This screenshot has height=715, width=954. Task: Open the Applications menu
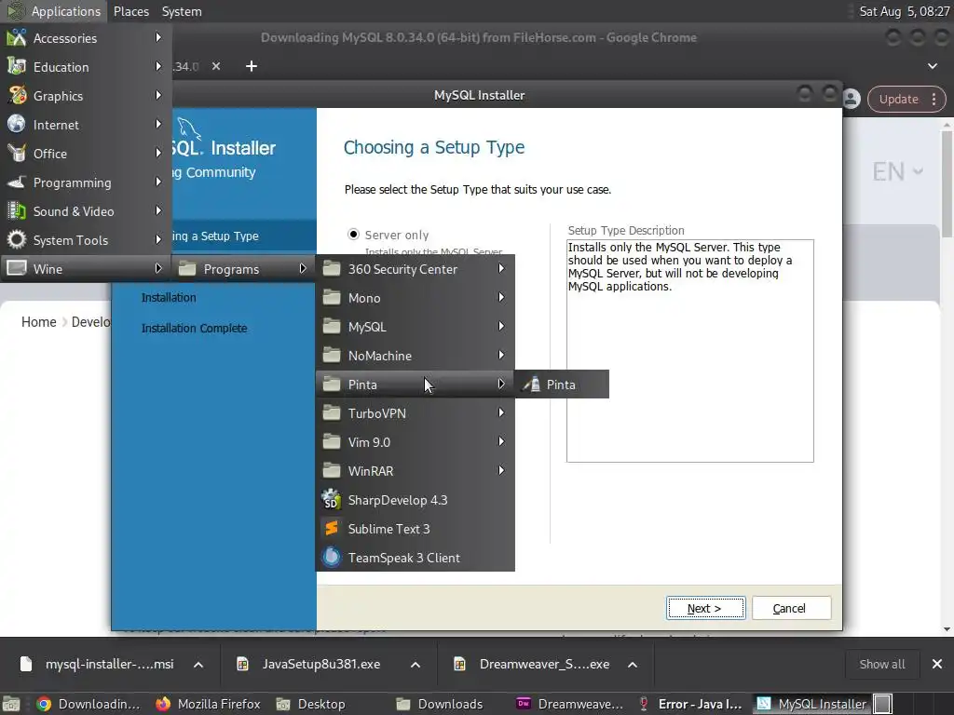[x=54, y=11]
